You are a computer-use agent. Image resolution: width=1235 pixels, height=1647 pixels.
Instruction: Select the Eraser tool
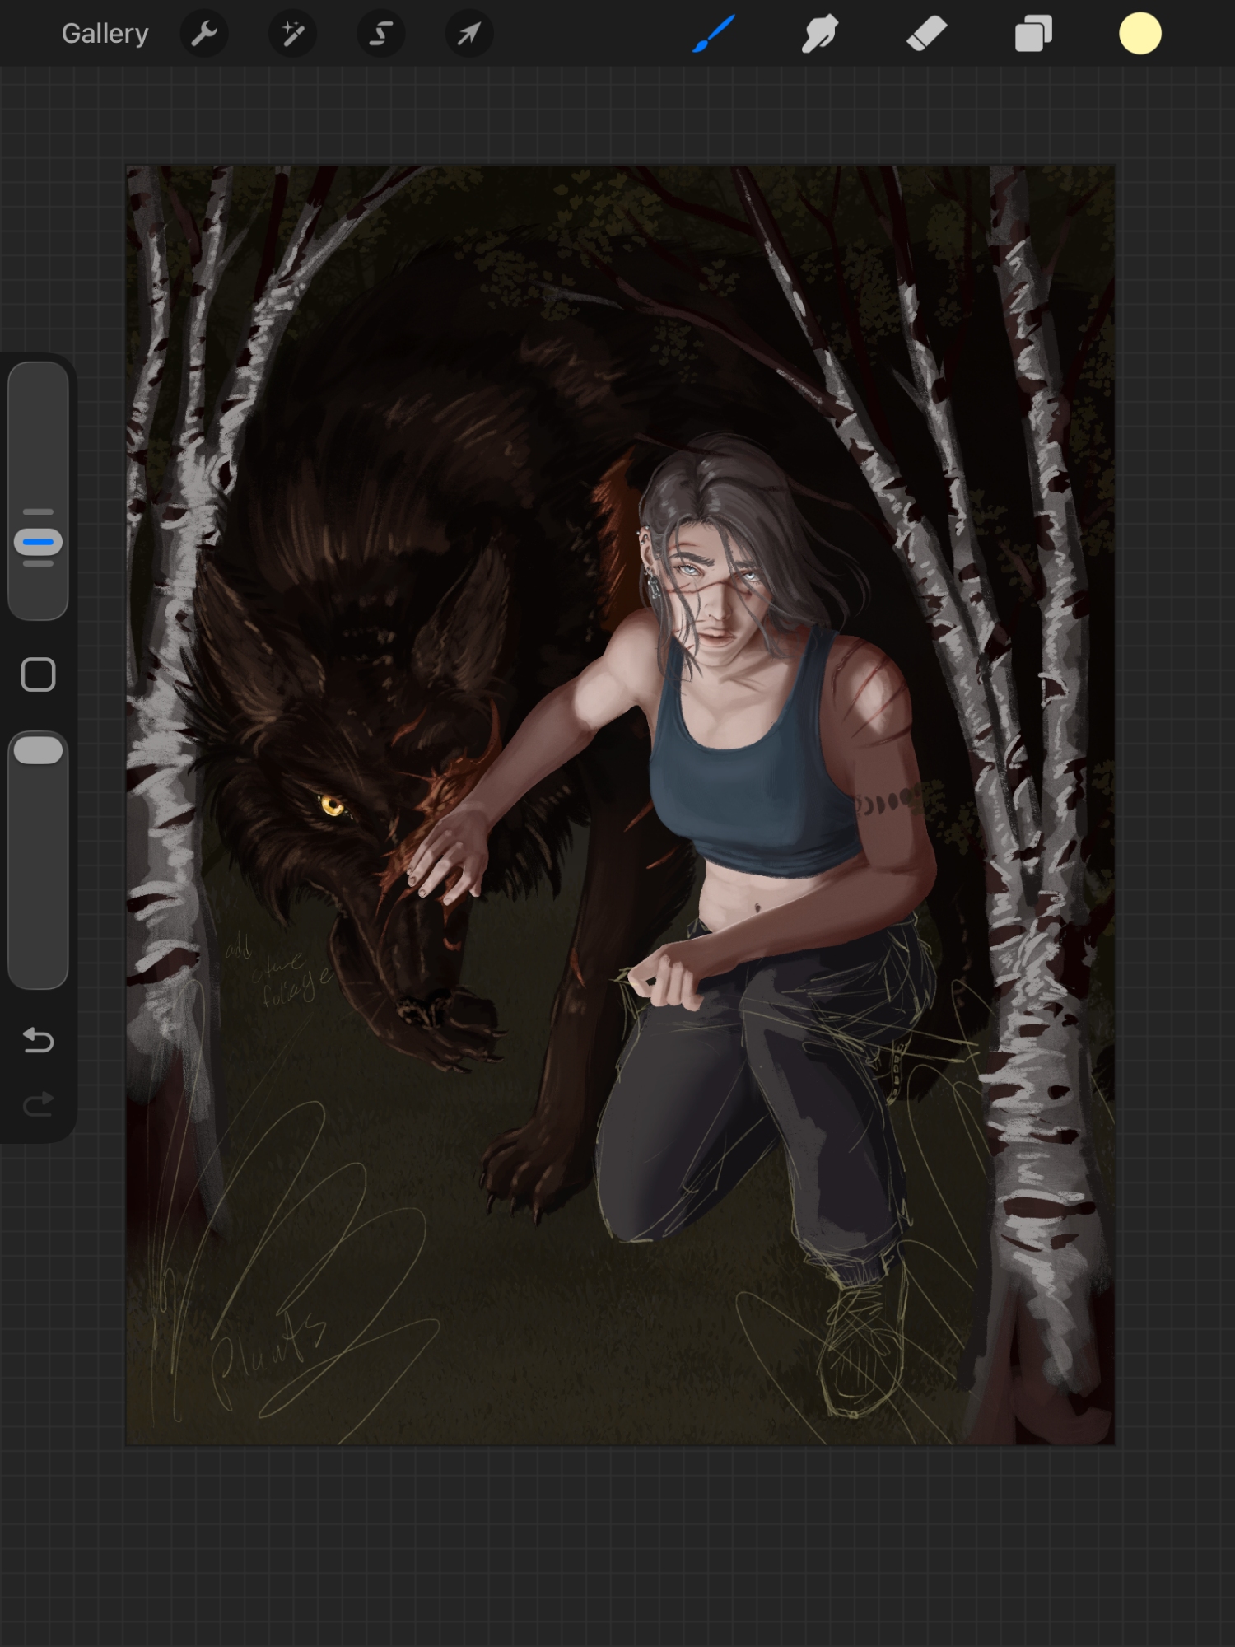926,34
